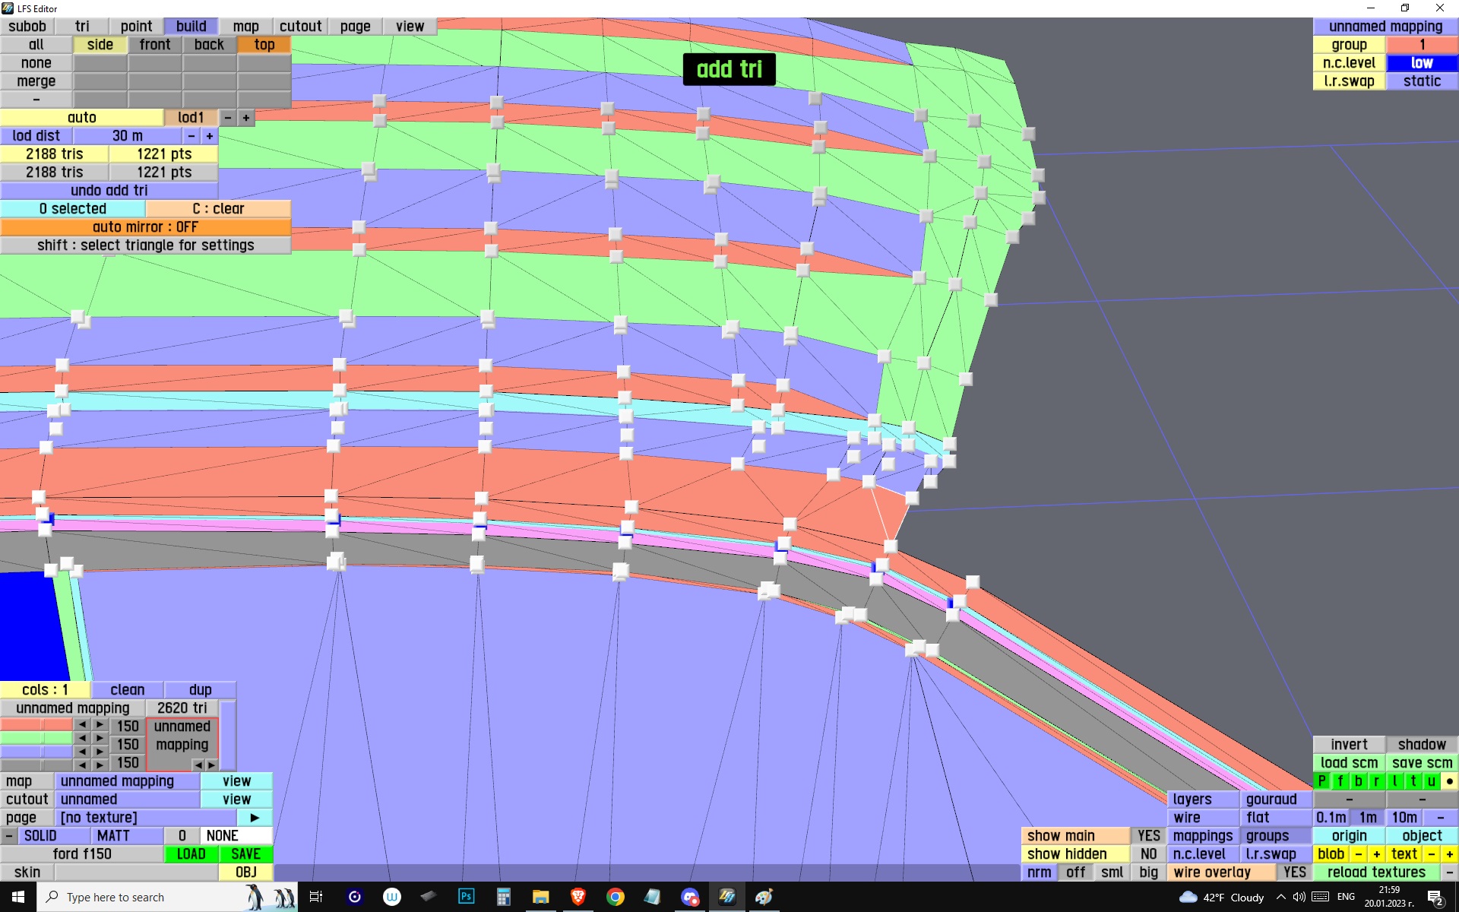This screenshot has height=912, width=1459.
Task: Switch to the cutout mode tab
Action: point(300,26)
